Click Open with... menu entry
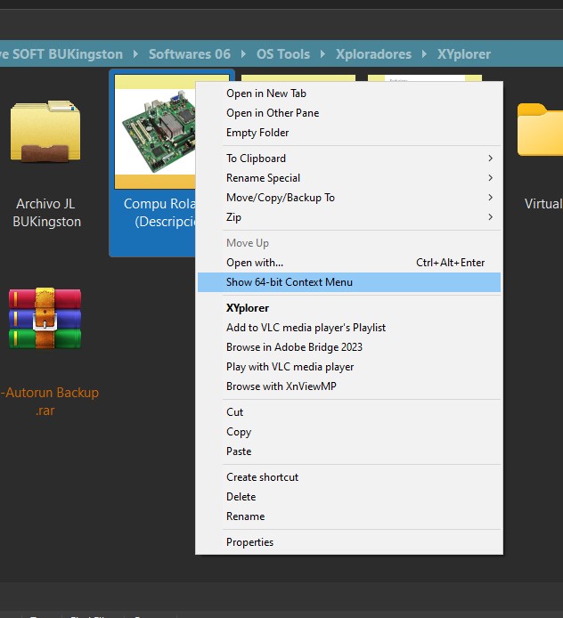This screenshot has height=618, width=563. [x=255, y=263]
